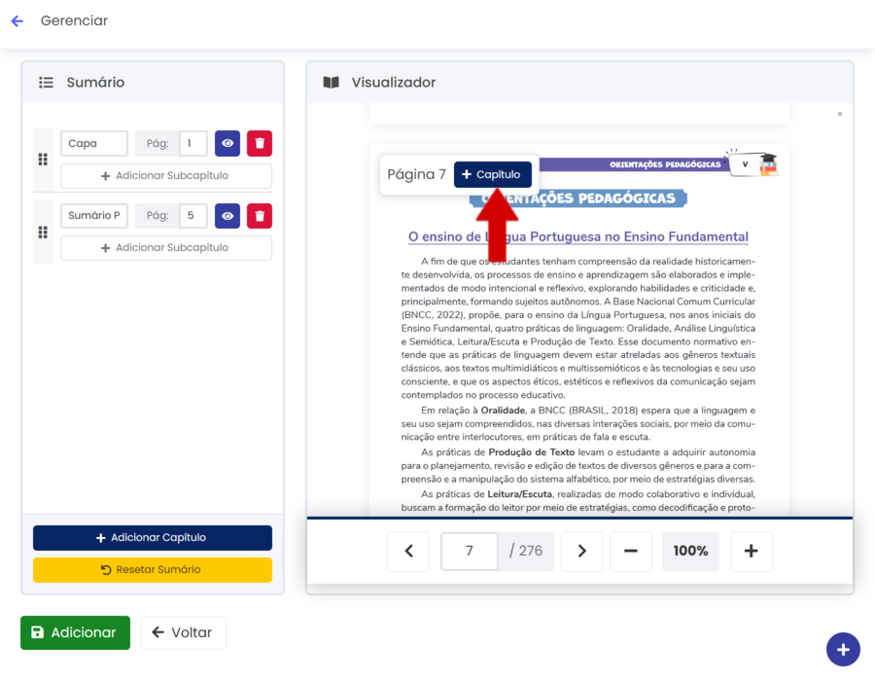
Task: Add subchapter under Sumário P
Action: [166, 248]
